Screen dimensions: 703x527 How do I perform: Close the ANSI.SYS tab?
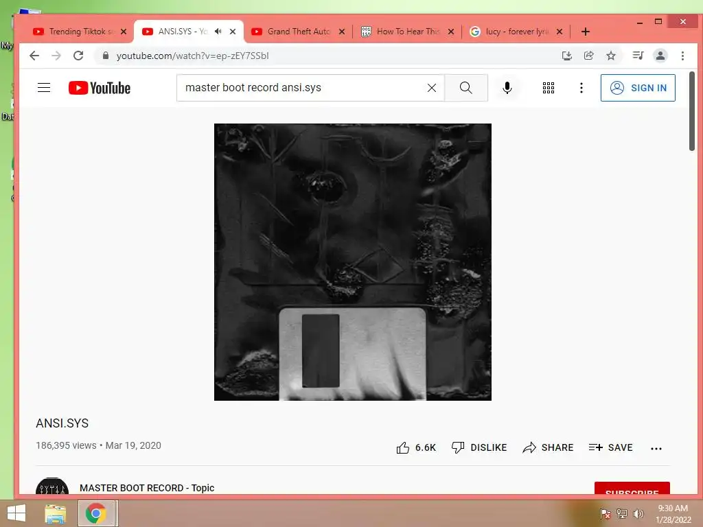click(x=233, y=32)
